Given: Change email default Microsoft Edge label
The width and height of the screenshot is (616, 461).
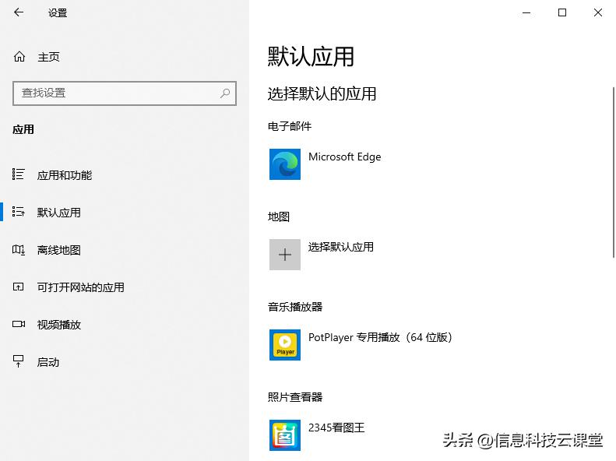Looking at the screenshot, I should 344,157.
